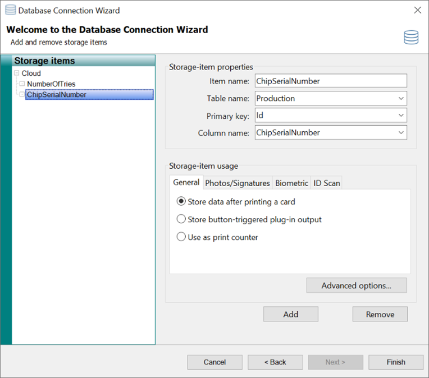Image resolution: width=429 pixels, height=378 pixels.
Task: Switch to the ID Scan tab
Action: pos(326,183)
